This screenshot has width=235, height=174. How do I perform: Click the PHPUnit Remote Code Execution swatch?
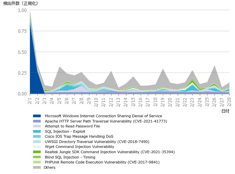[x=37, y=162]
